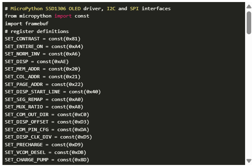
Task: Place cursor on SET_DISP_CLK_DIV line
Action: click(x=48, y=137)
